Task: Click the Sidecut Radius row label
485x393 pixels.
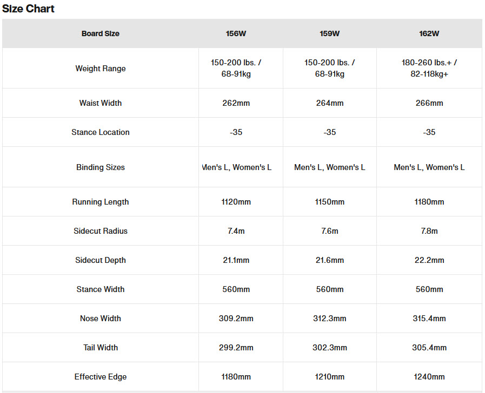Action: point(101,231)
